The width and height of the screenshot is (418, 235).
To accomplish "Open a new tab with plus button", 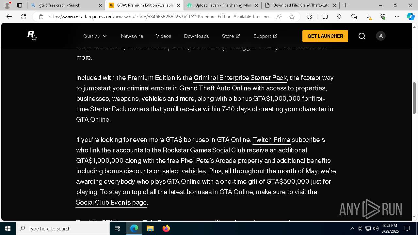I will coord(345,5).
